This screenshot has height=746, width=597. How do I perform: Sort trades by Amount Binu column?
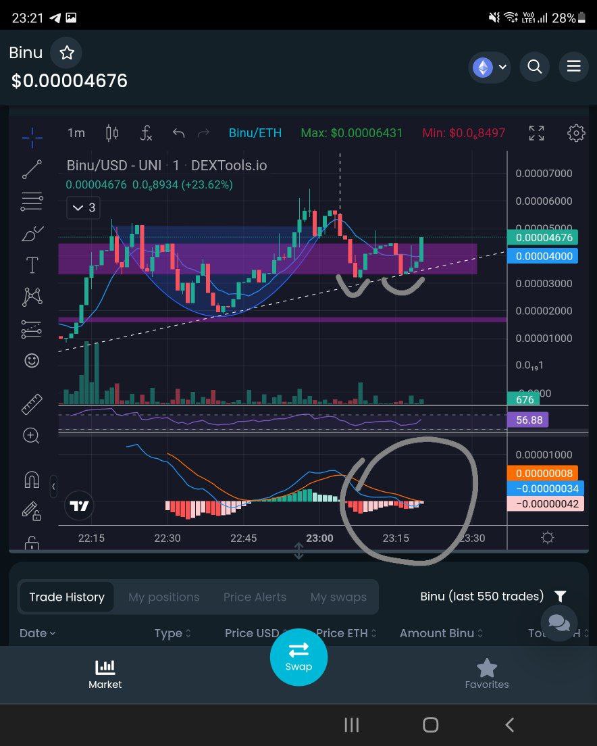(442, 633)
